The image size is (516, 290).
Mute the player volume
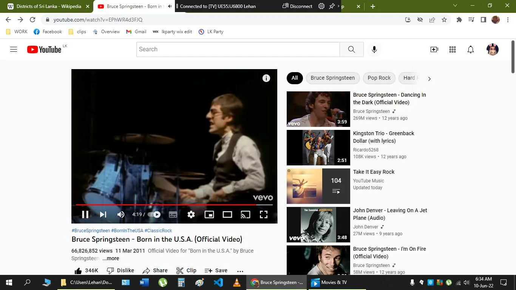pos(121,214)
